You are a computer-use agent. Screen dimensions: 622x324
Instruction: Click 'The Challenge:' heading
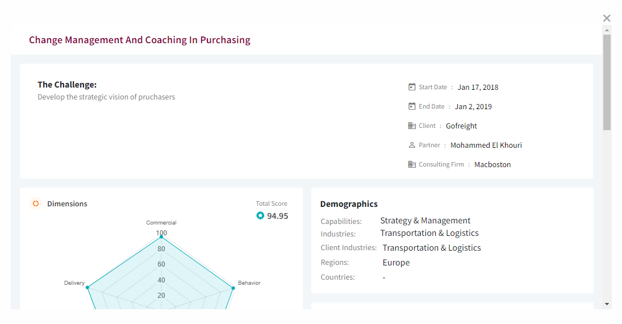(67, 85)
